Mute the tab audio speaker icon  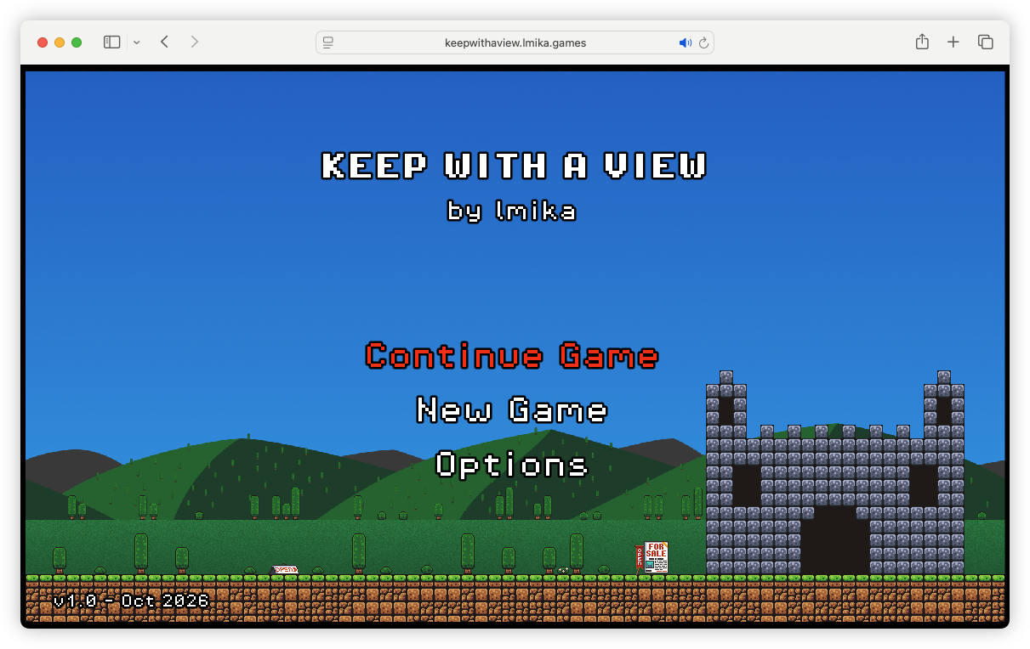686,42
